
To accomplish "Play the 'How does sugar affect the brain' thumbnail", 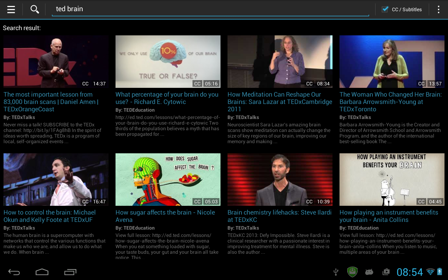I will (x=168, y=180).
